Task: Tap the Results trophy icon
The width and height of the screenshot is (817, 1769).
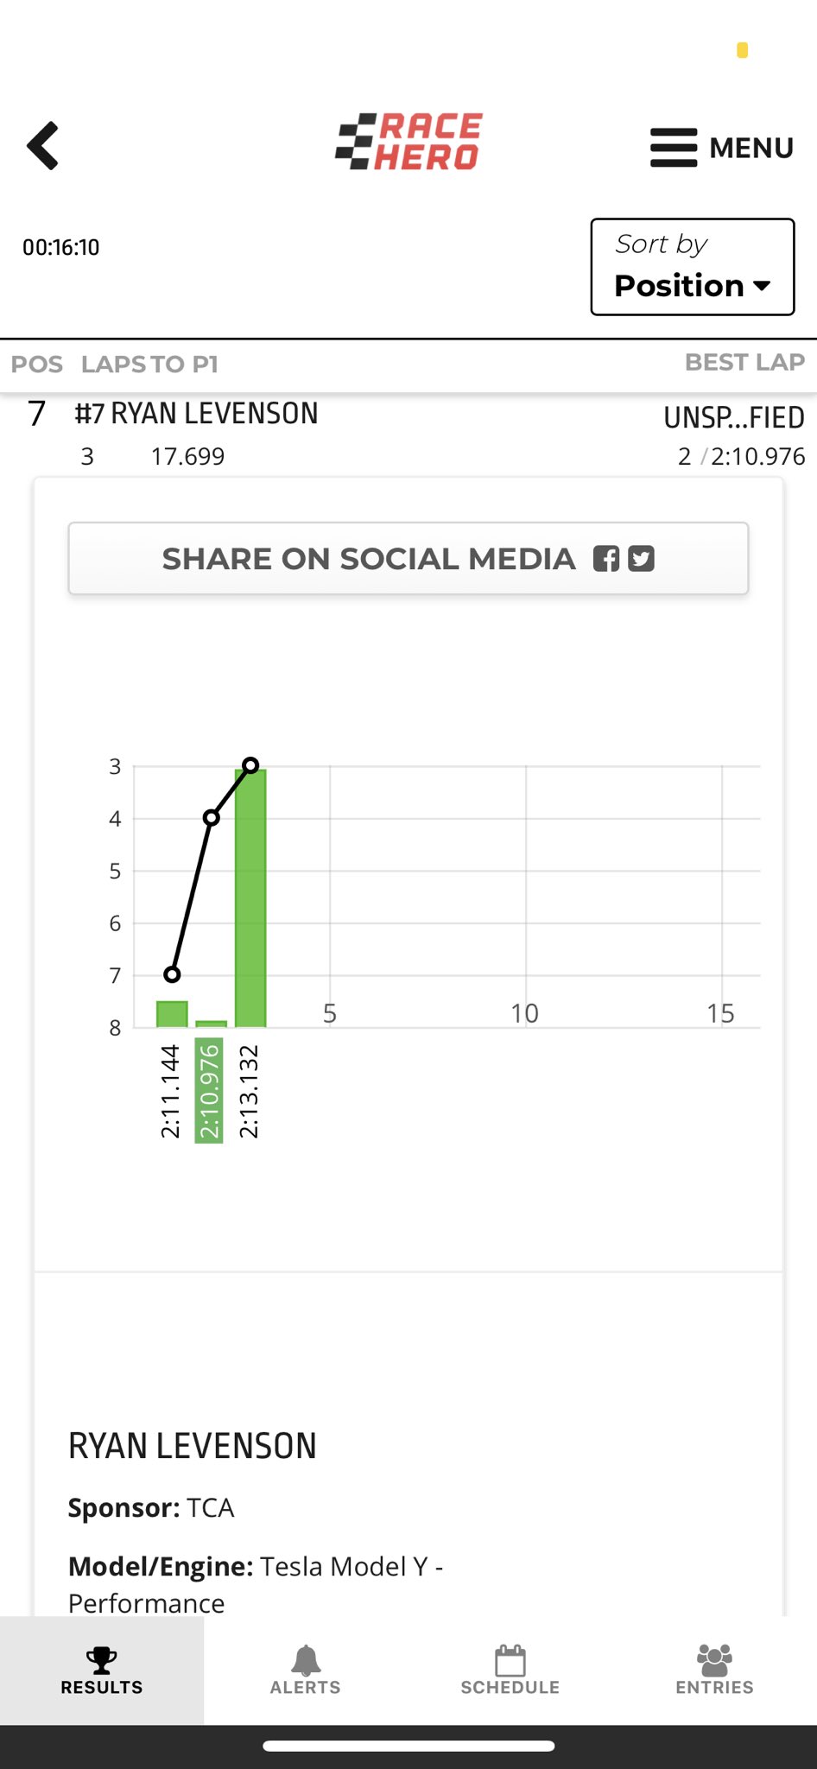Action: click(101, 1659)
